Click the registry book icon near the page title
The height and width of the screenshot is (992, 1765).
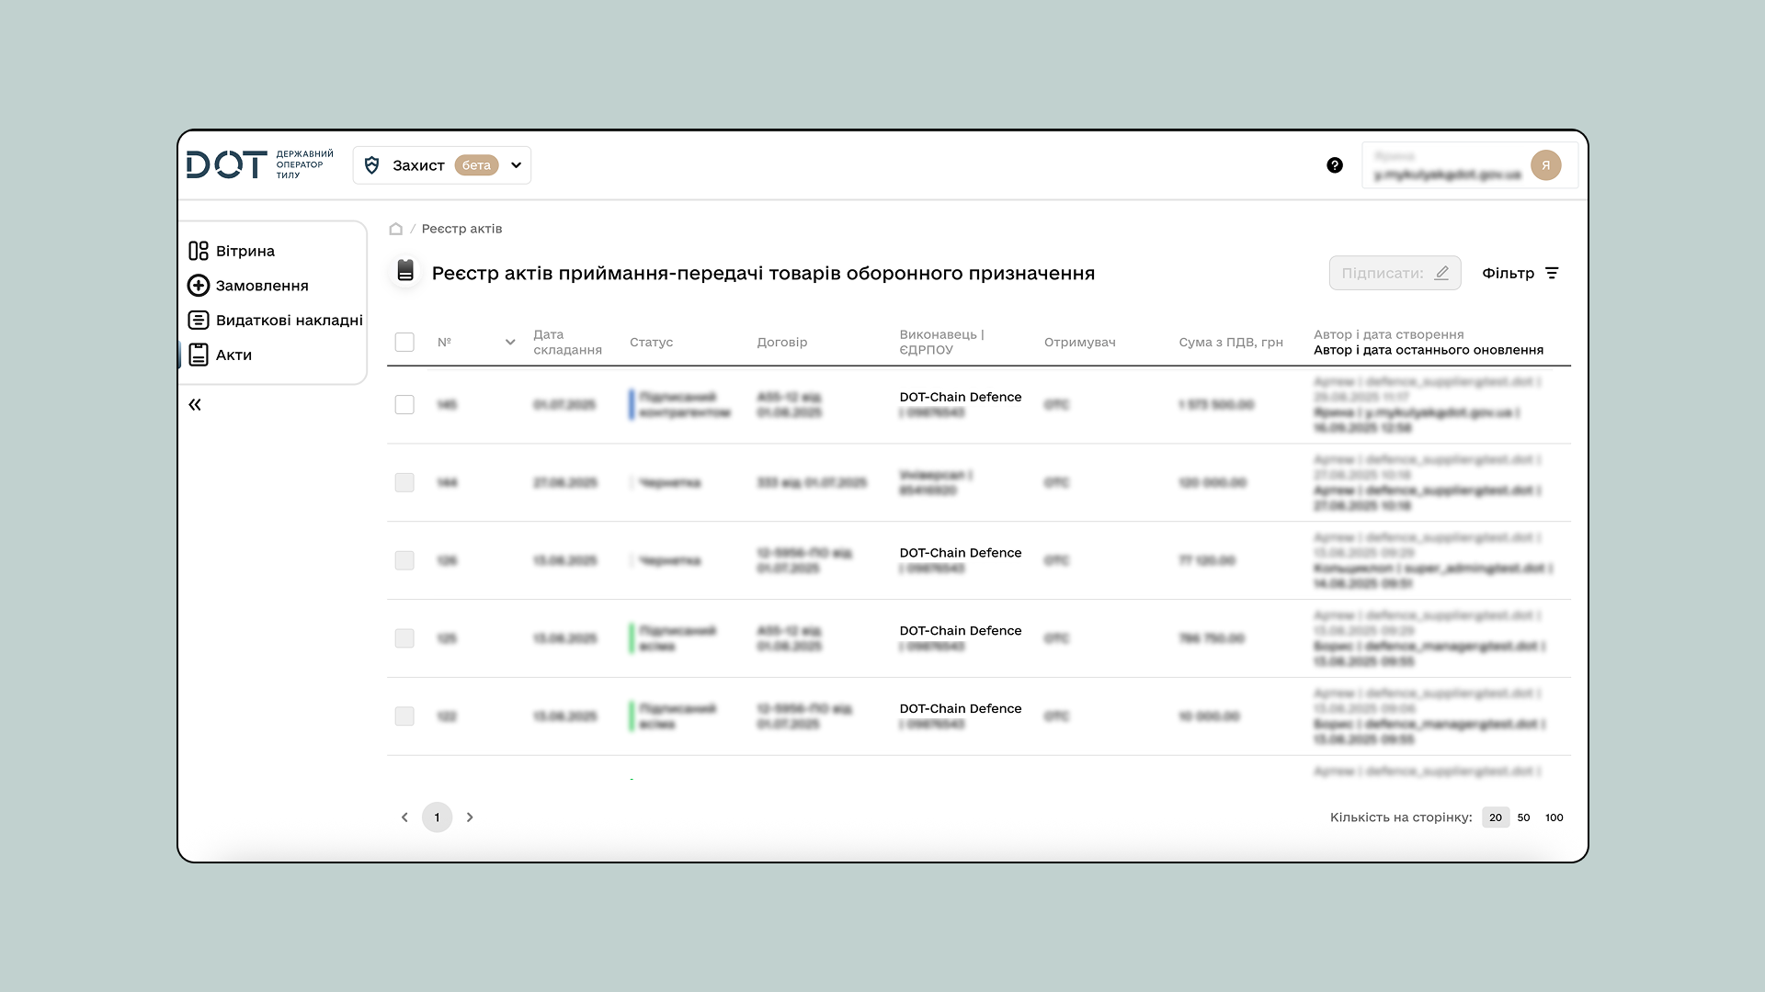pos(404,271)
